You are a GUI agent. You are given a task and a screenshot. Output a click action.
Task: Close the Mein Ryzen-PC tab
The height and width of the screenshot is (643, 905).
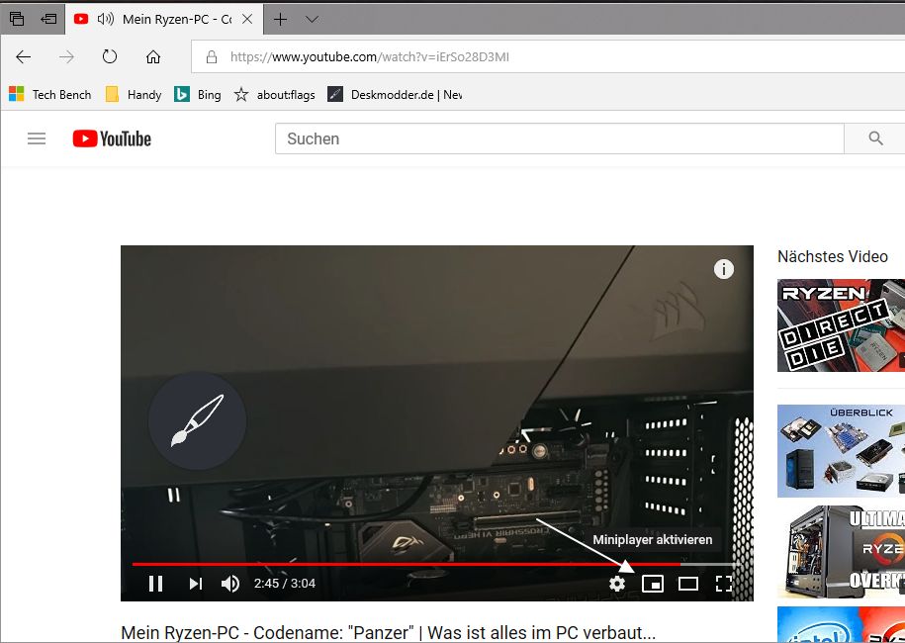tap(247, 19)
